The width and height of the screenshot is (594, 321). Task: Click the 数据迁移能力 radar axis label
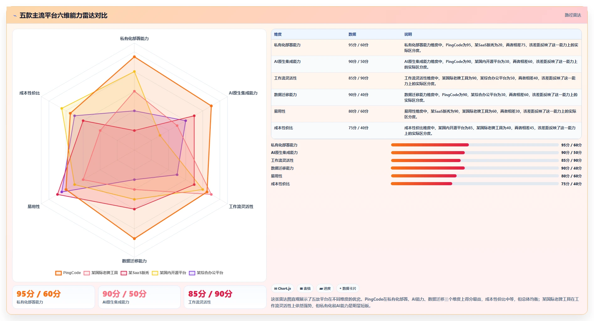click(x=134, y=261)
